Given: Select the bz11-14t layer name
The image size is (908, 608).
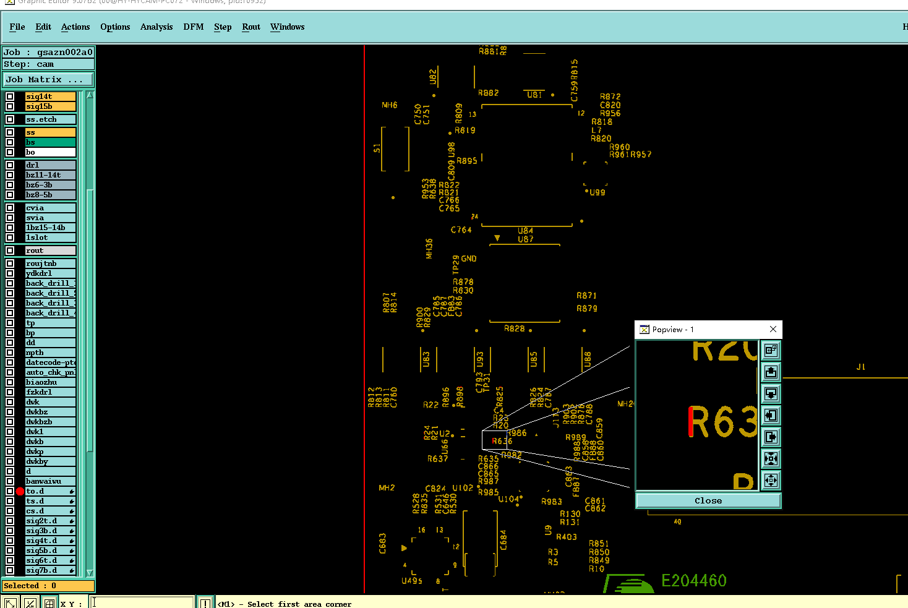Looking at the screenshot, I should (50, 175).
